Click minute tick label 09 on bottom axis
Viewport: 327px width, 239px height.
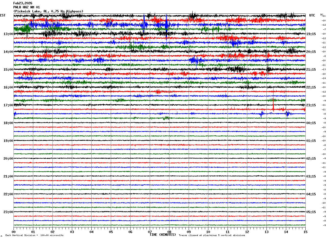(189, 232)
